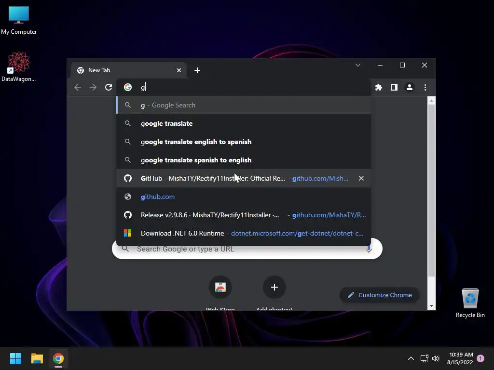The height and width of the screenshot is (370, 494).
Task: Click the Add shortcut plus button
Action: coord(274,287)
